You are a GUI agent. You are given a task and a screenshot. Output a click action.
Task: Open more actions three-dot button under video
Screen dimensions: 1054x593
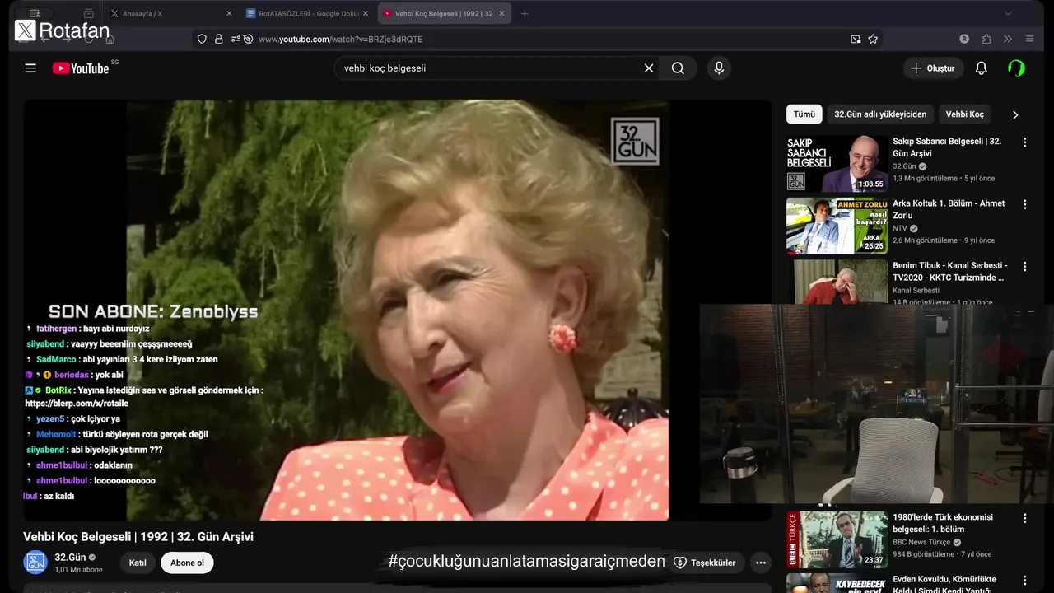761,563
